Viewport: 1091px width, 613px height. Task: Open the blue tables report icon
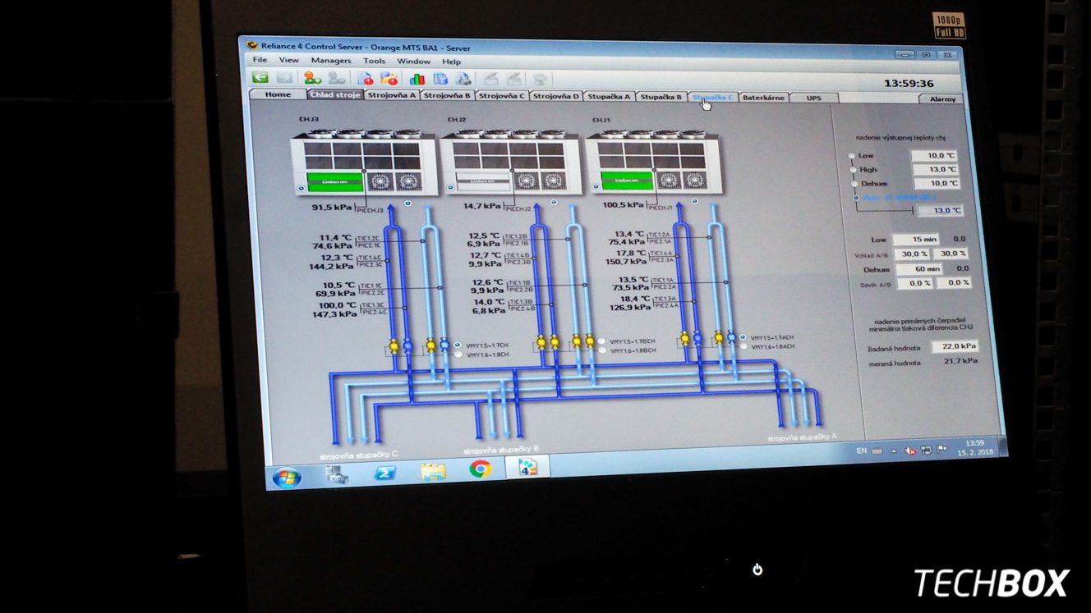[440, 79]
